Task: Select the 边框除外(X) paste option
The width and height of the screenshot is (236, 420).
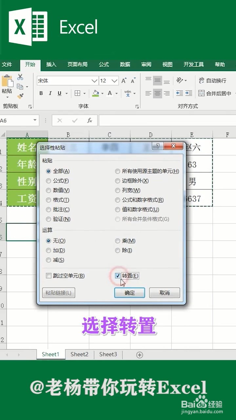Action: pos(132,180)
